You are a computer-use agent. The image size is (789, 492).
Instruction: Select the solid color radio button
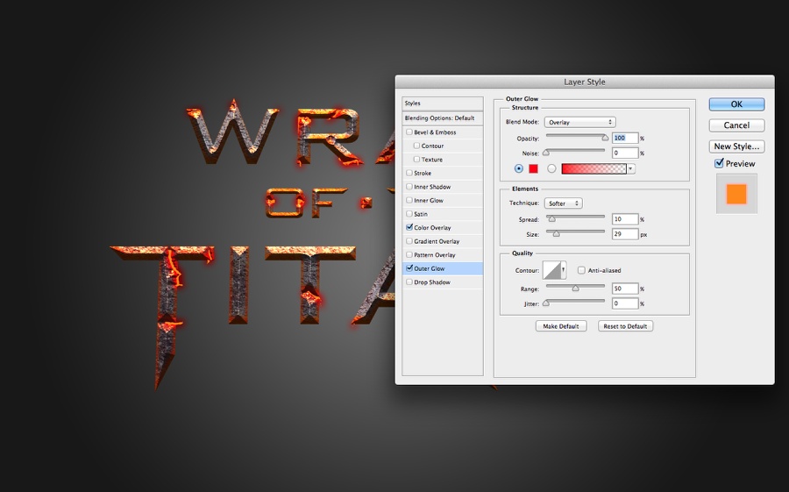[519, 168]
